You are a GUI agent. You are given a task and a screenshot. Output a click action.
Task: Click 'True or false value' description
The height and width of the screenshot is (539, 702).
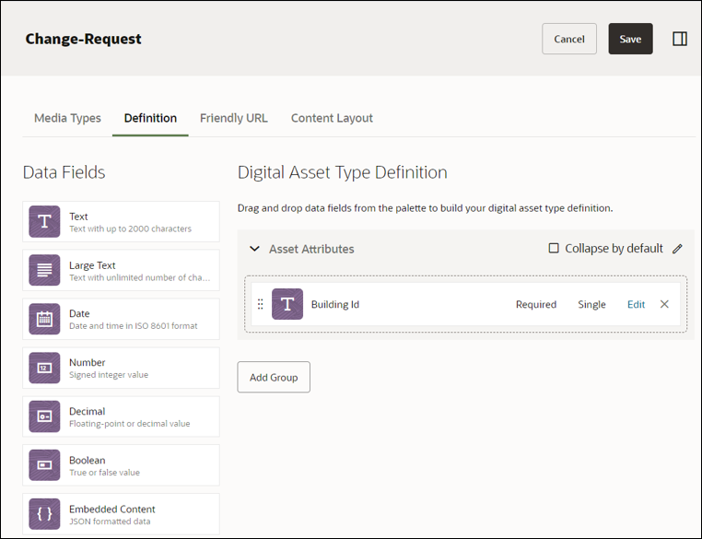[104, 473]
